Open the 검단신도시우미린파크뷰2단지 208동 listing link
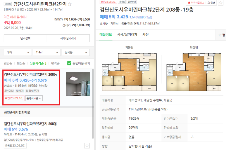Screen dimensions: 226x150 point(30,74)
